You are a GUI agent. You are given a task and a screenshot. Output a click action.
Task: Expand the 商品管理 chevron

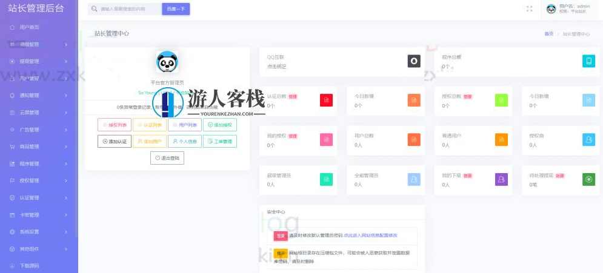tap(66, 146)
